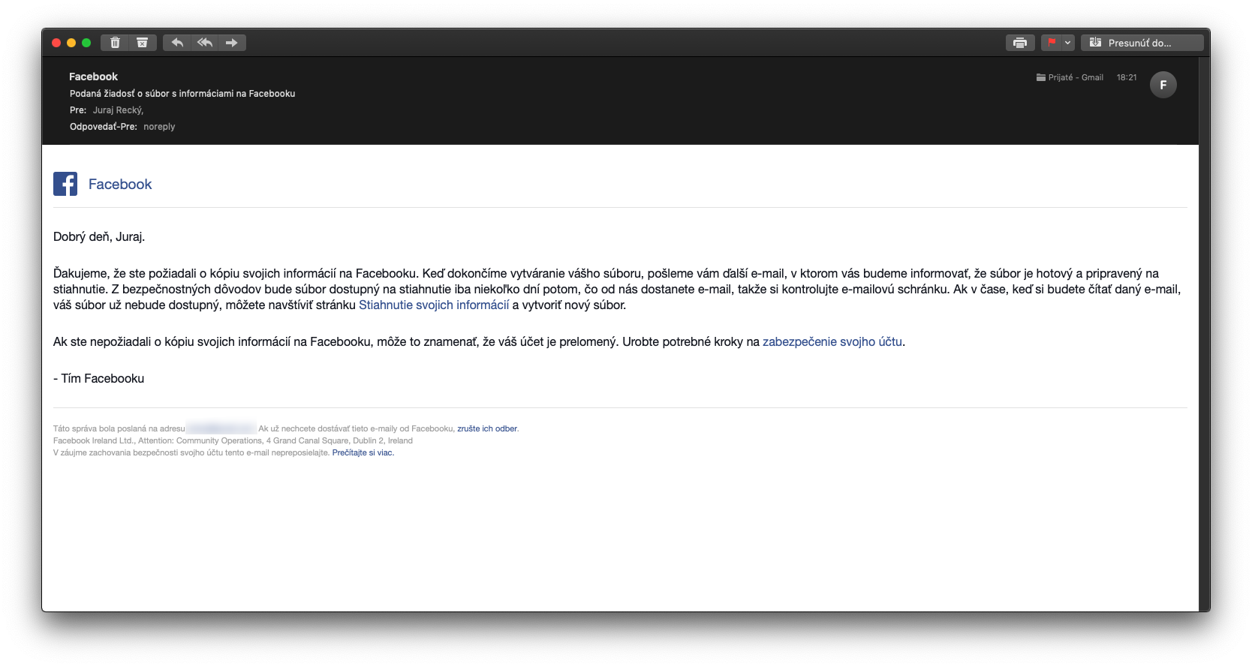The height and width of the screenshot is (667, 1252).
Task: Click the footer address 'Facebook Ireland Ltd.' line
Action: tap(233, 441)
